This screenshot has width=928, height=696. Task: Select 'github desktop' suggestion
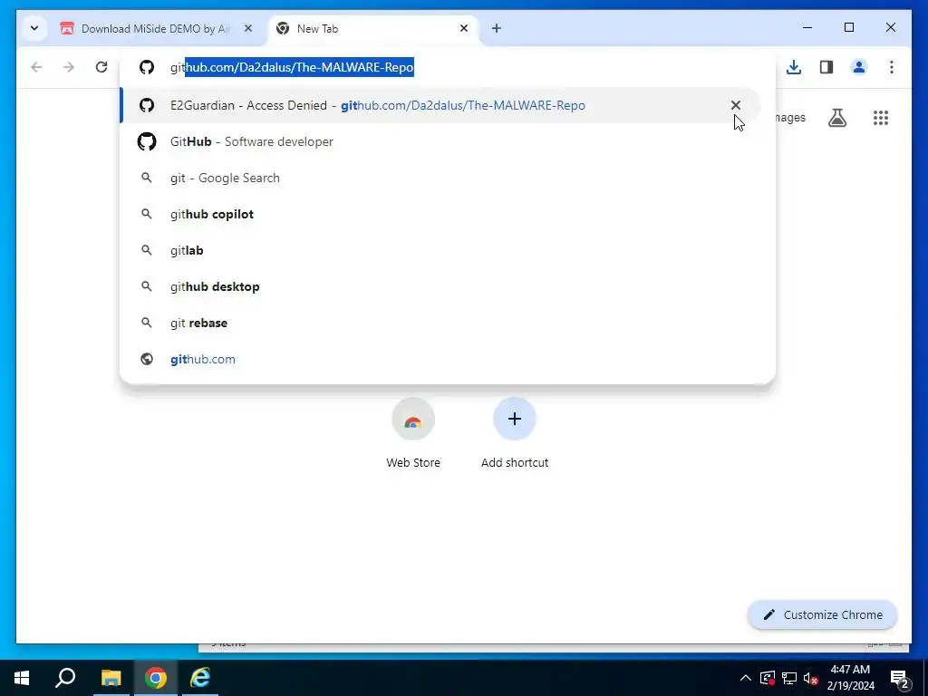tap(441, 286)
